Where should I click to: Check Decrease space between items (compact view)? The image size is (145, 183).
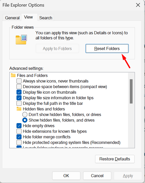tap(19, 87)
